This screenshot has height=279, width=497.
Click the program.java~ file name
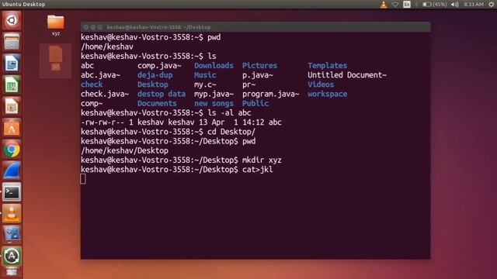271,94
